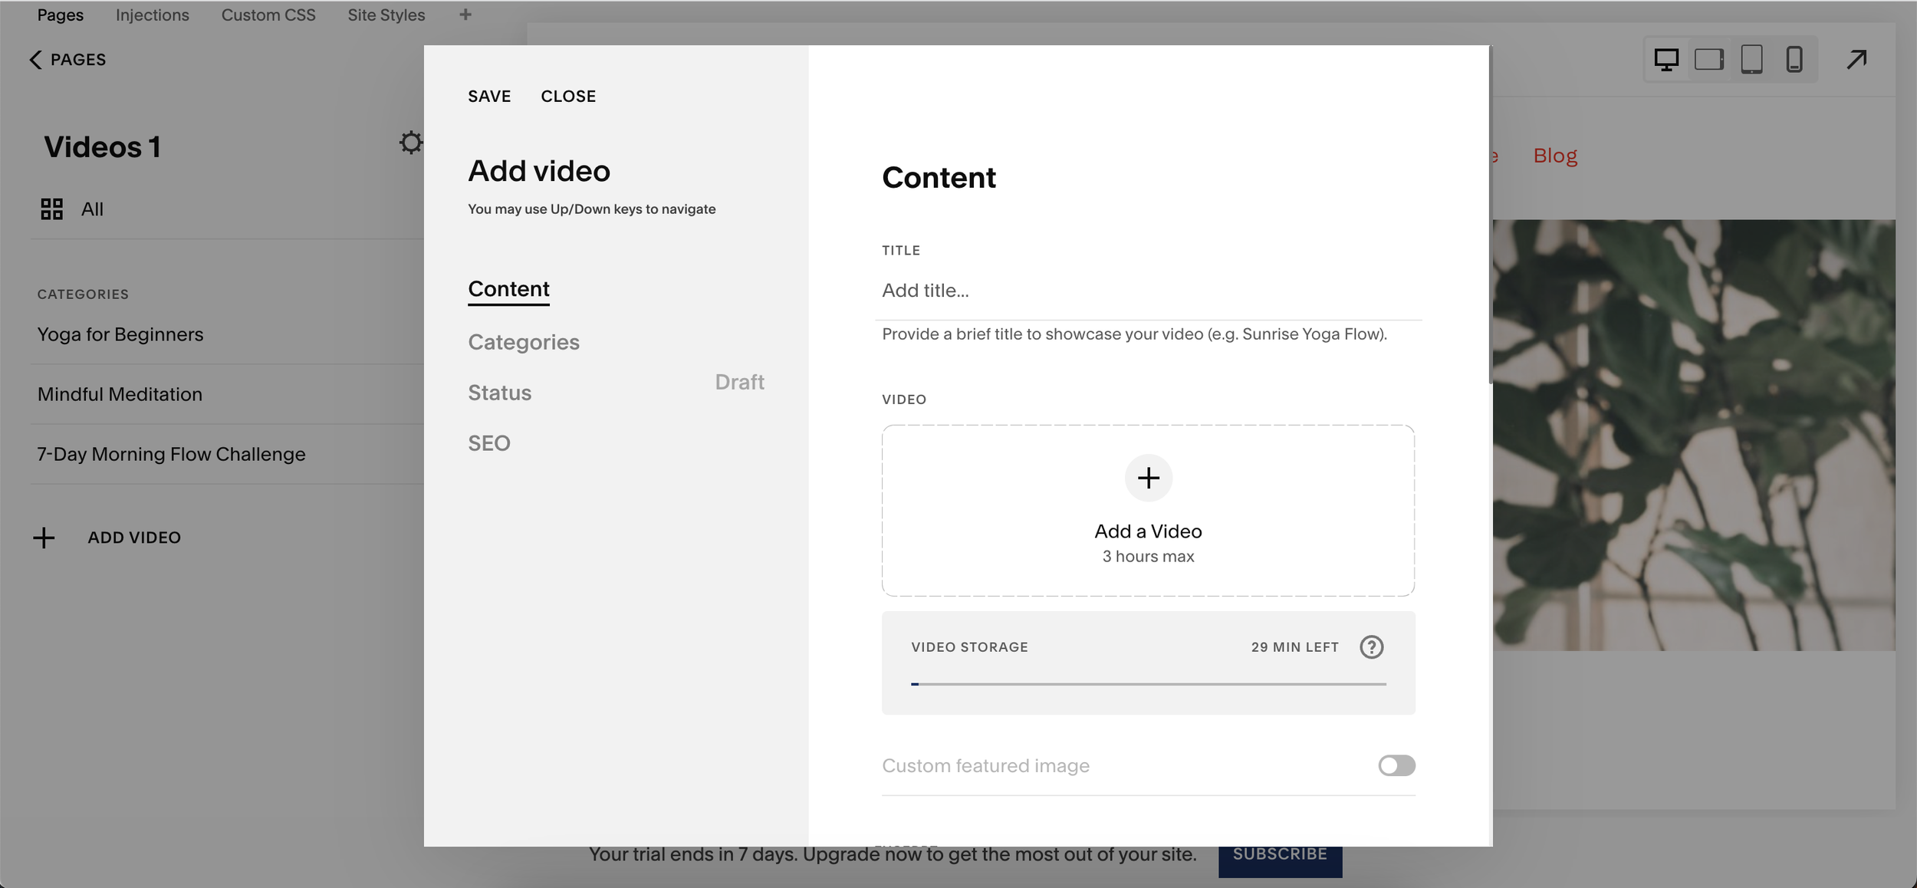The height and width of the screenshot is (888, 1917).
Task: Click the All videos grid icon
Action: pos(51,209)
